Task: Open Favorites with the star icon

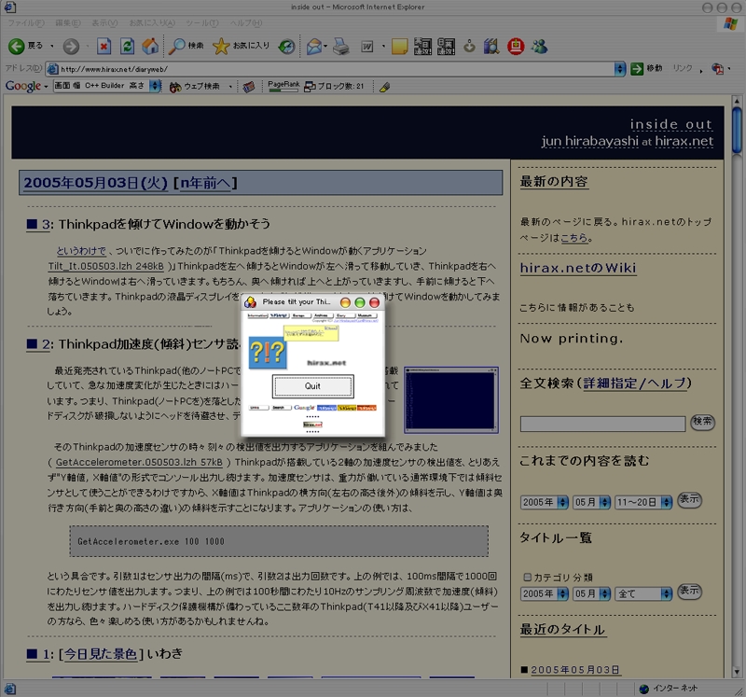Action: pyautogui.click(x=221, y=46)
